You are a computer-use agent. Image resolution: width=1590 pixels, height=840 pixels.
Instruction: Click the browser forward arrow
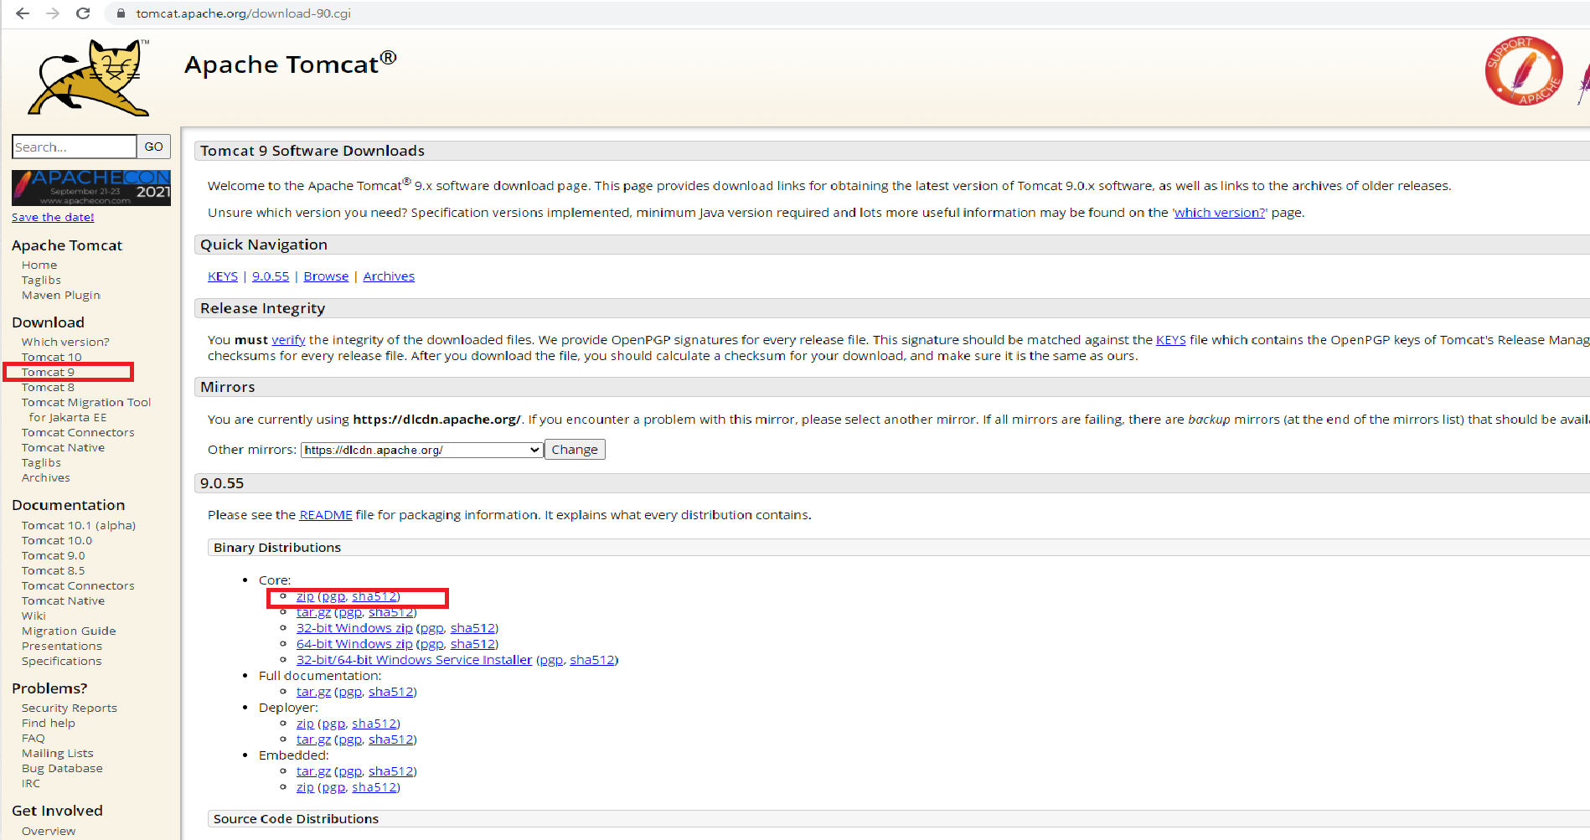[x=53, y=13]
